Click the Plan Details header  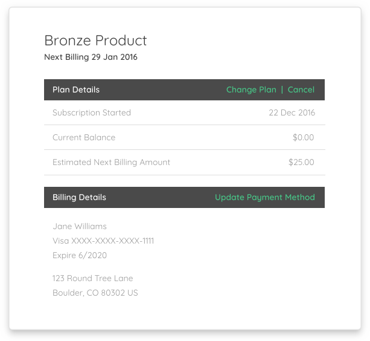coord(76,90)
